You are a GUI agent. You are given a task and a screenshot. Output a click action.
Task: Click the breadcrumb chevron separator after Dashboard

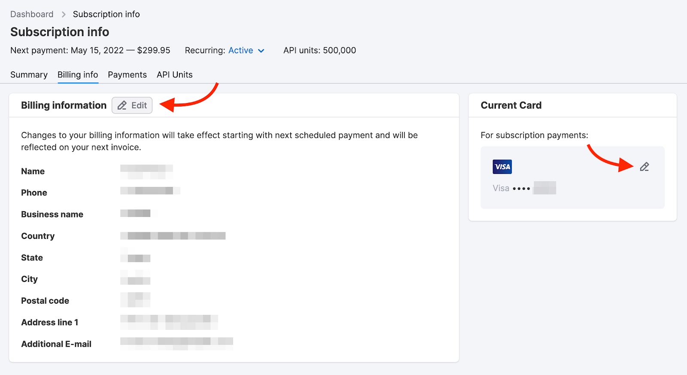[x=64, y=15]
